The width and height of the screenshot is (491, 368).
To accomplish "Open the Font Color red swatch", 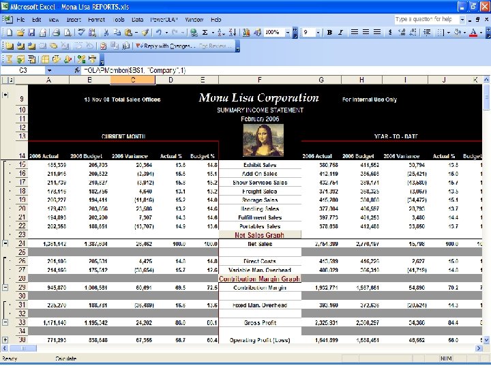I will (473, 32).
